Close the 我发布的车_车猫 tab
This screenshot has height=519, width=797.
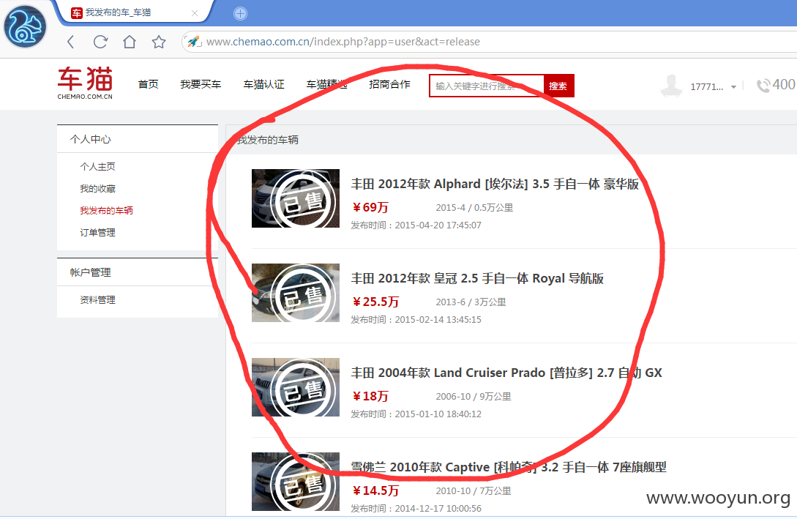point(195,13)
